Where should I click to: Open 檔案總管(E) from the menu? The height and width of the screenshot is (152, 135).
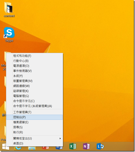point(34,122)
